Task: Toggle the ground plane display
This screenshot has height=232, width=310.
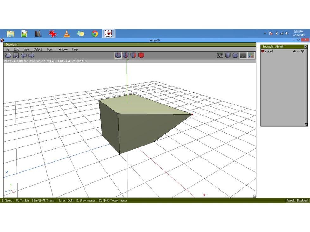Action: tap(243, 55)
